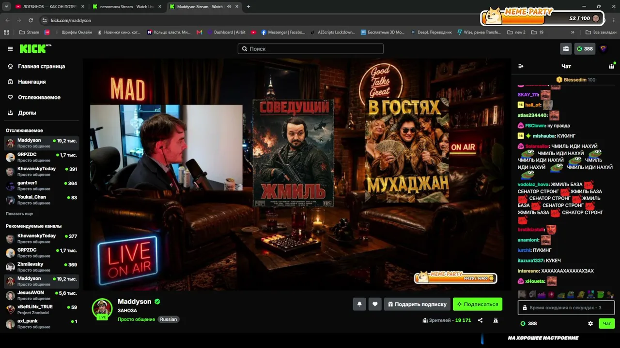This screenshot has width=620, height=348.
Task: Click the Поиск search field
Action: click(x=310, y=49)
